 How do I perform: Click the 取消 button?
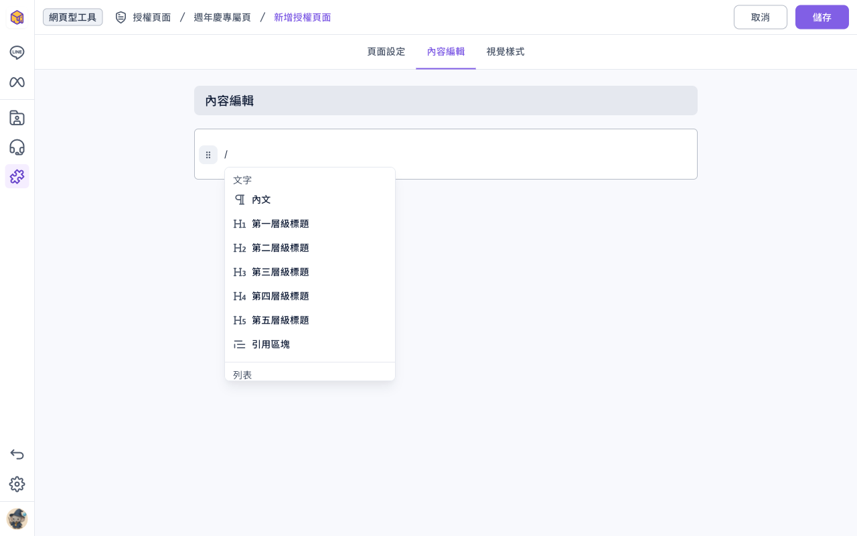click(x=761, y=17)
